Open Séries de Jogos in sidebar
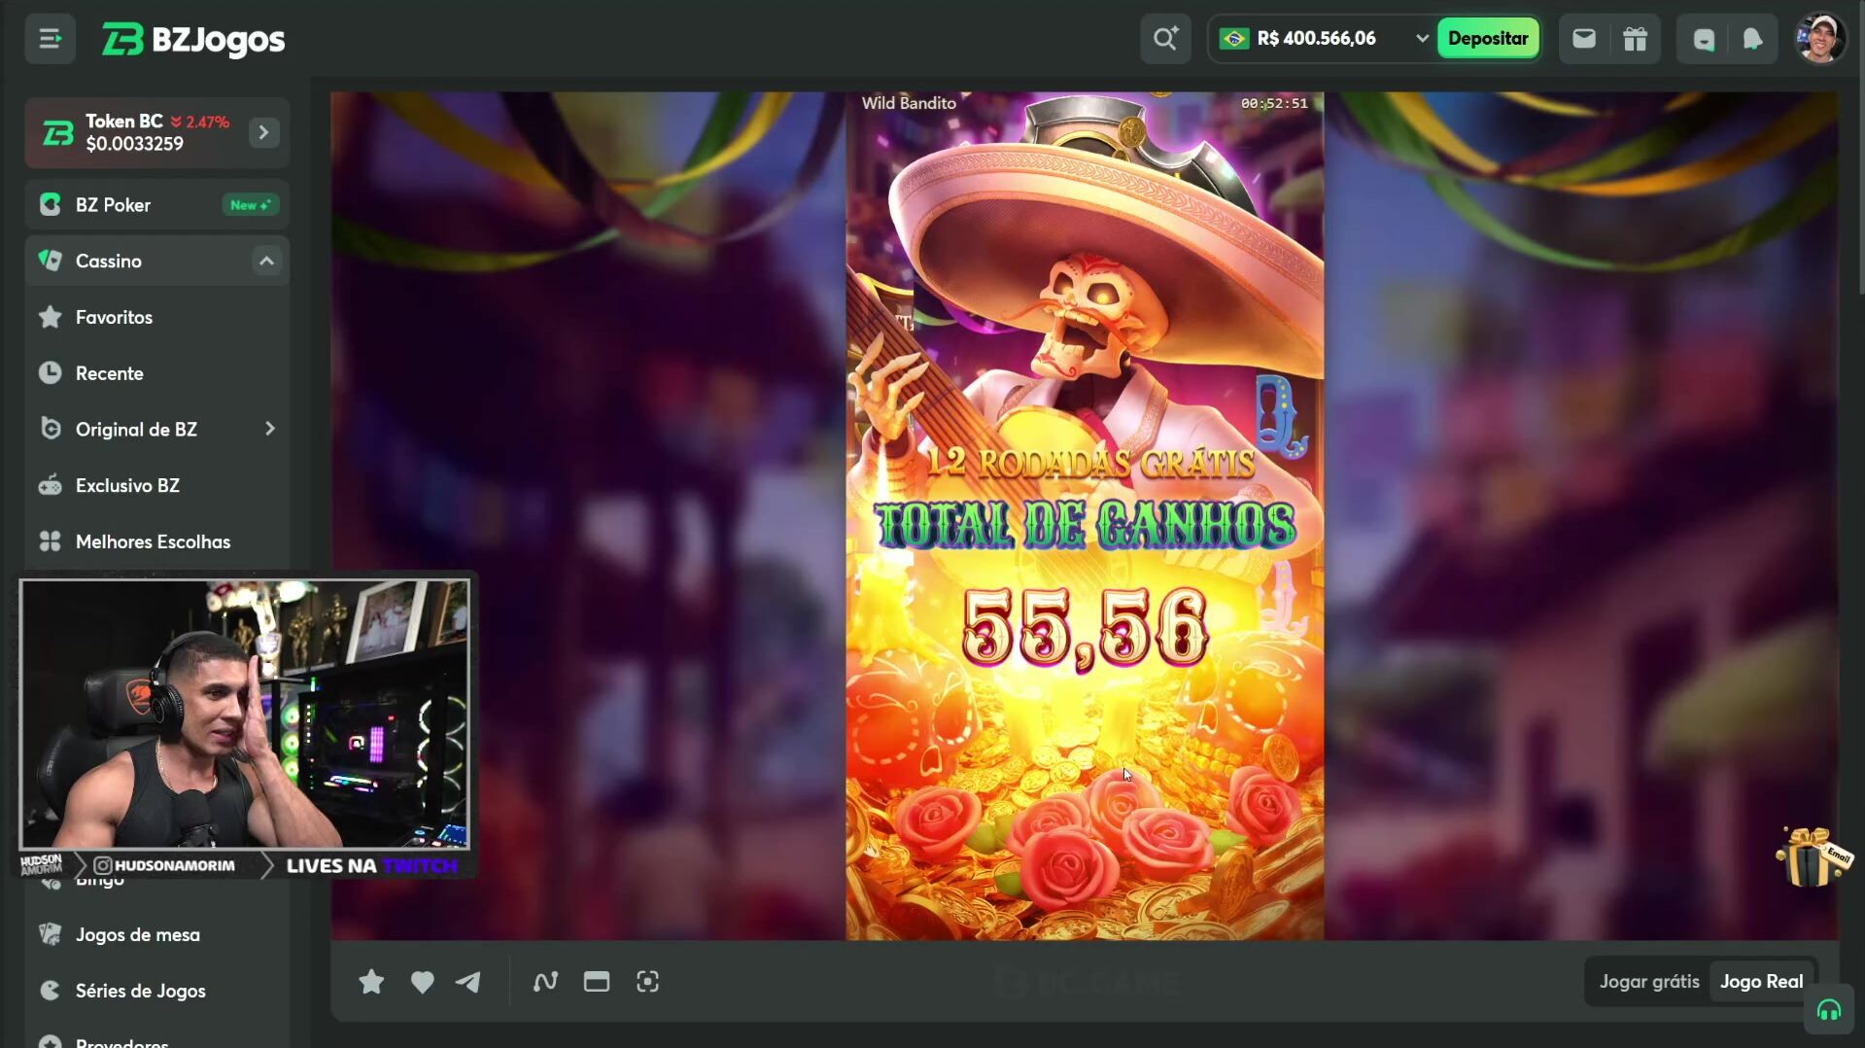 pos(157,991)
